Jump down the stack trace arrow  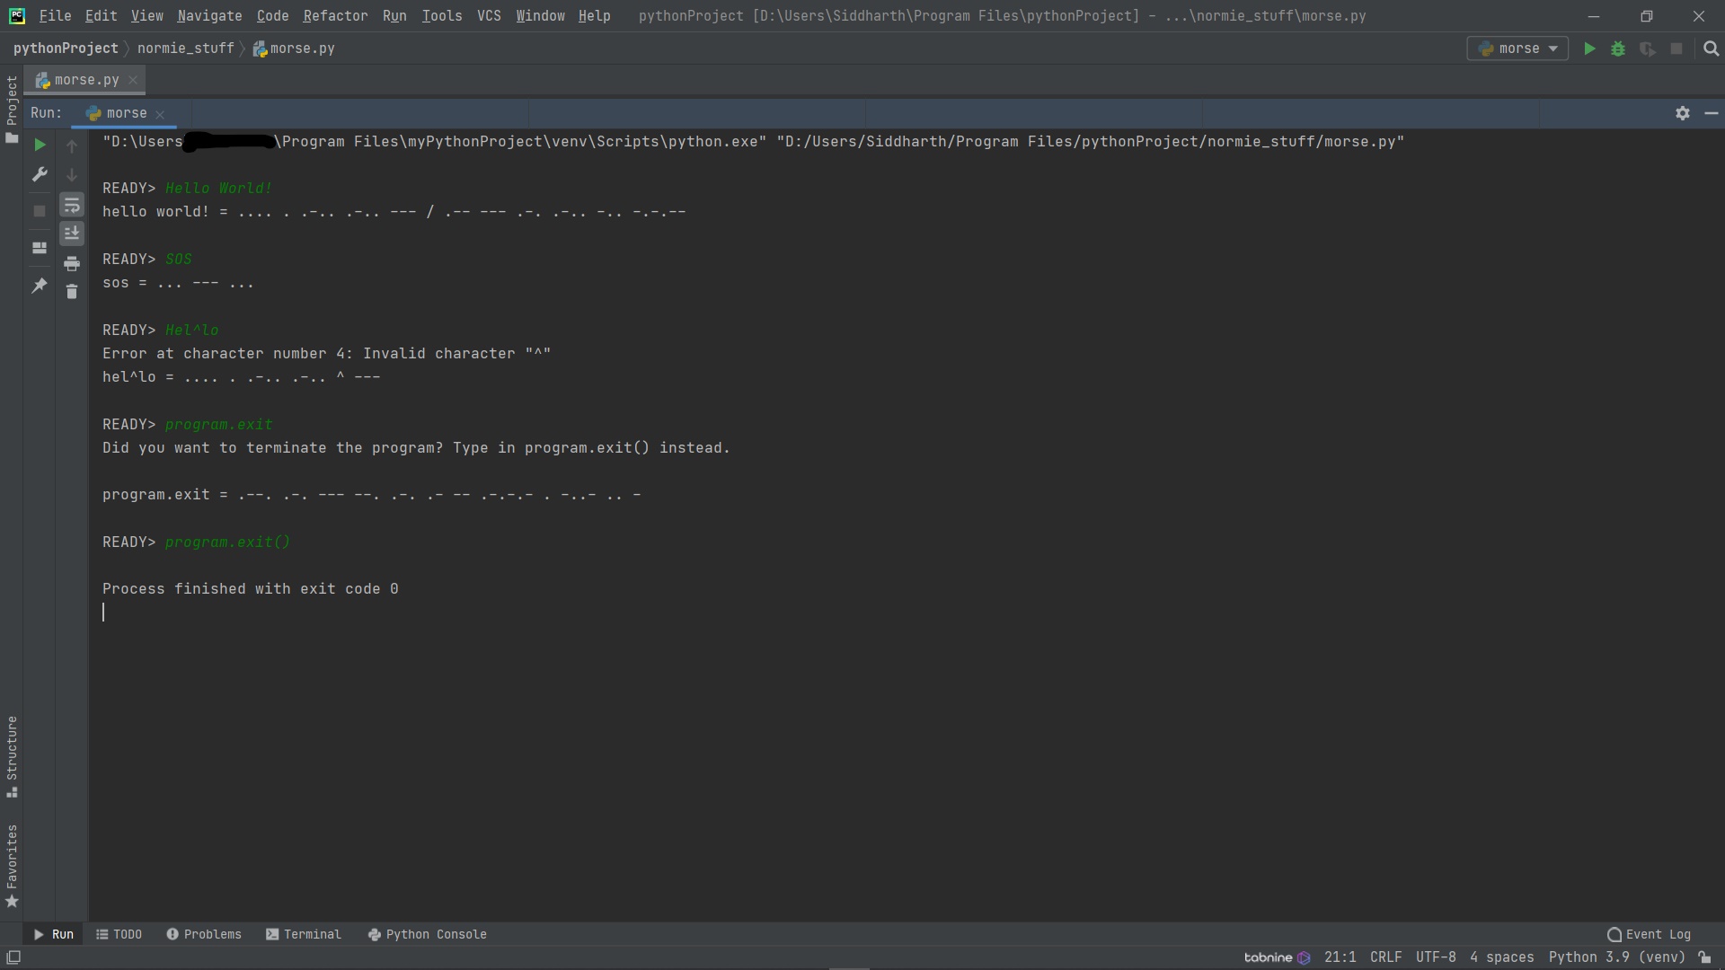(x=72, y=175)
